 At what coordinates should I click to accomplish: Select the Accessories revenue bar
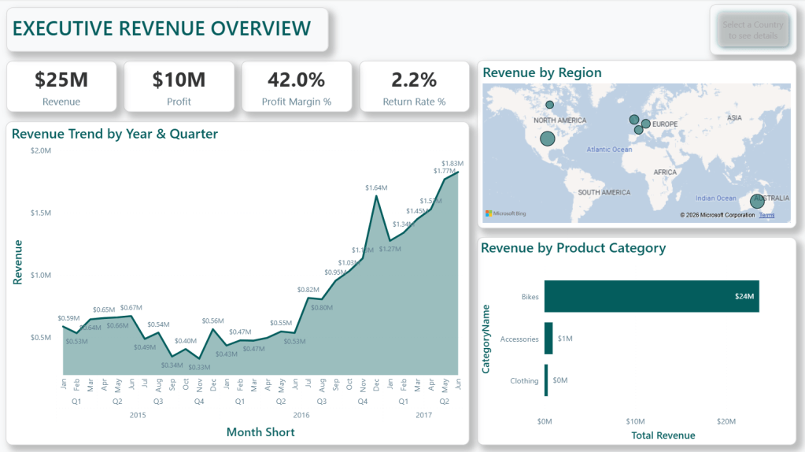coord(548,339)
